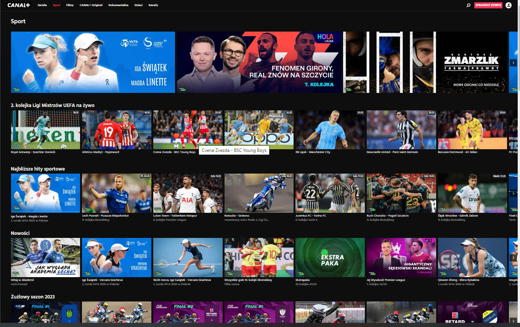Open the Seriale menu item
The width and height of the screenshot is (520, 327).
pos(42,5)
